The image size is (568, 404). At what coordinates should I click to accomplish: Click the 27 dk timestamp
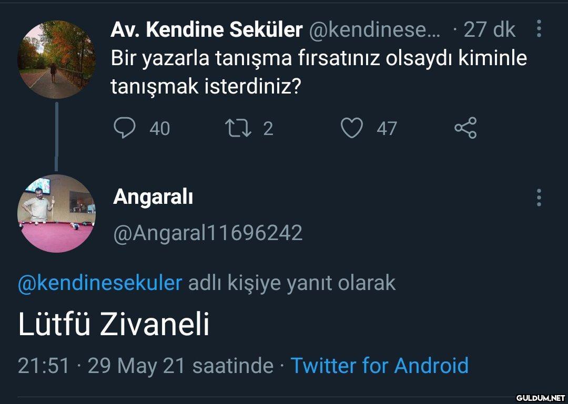point(489,30)
